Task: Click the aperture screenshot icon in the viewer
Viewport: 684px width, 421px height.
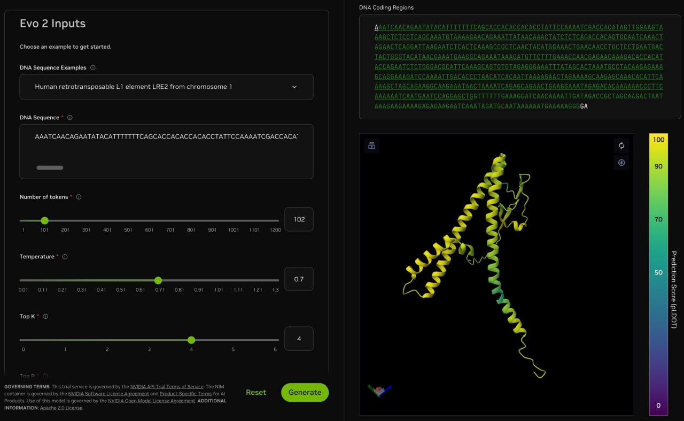Action: coord(621,163)
